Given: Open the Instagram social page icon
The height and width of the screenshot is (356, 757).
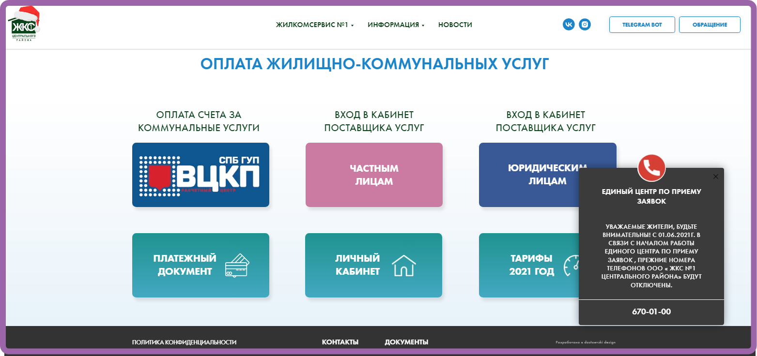Looking at the screenshot, I should click(x=585, y=24).
